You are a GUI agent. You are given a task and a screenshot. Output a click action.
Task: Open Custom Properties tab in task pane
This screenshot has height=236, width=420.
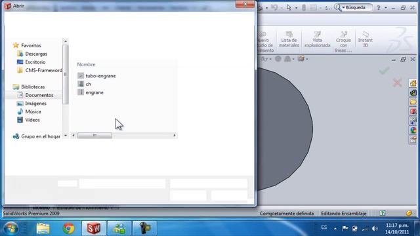click(413, 140)
